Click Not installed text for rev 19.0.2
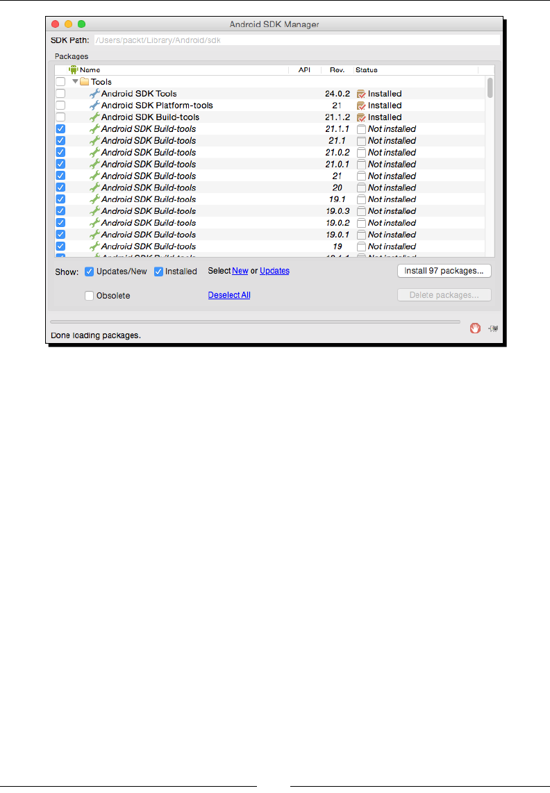 click(392, 223)
